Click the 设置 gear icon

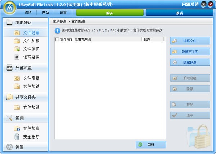tap(9, 147)
